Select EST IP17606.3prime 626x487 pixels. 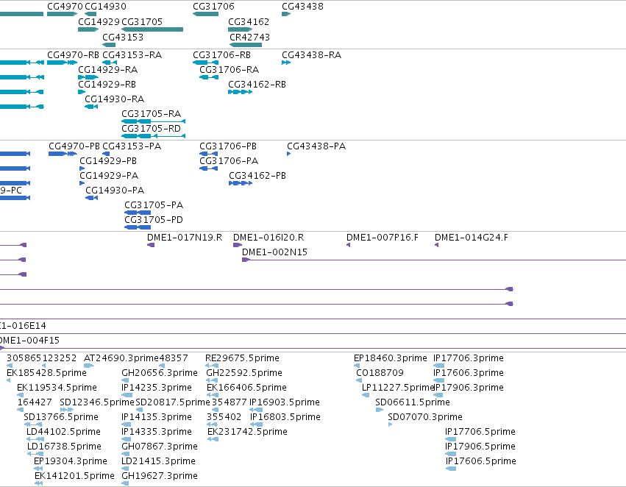tap(438, 380)
